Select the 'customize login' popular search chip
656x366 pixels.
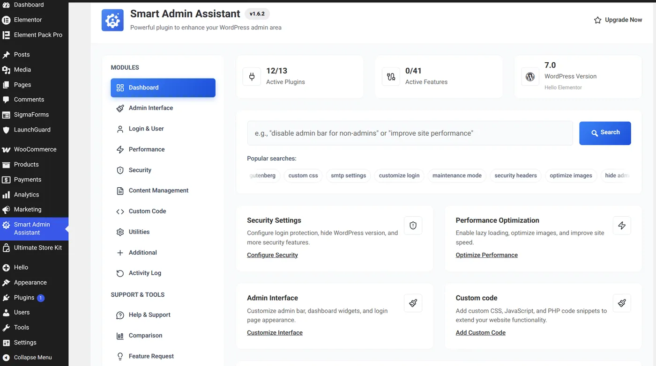(x=399, y=176)
